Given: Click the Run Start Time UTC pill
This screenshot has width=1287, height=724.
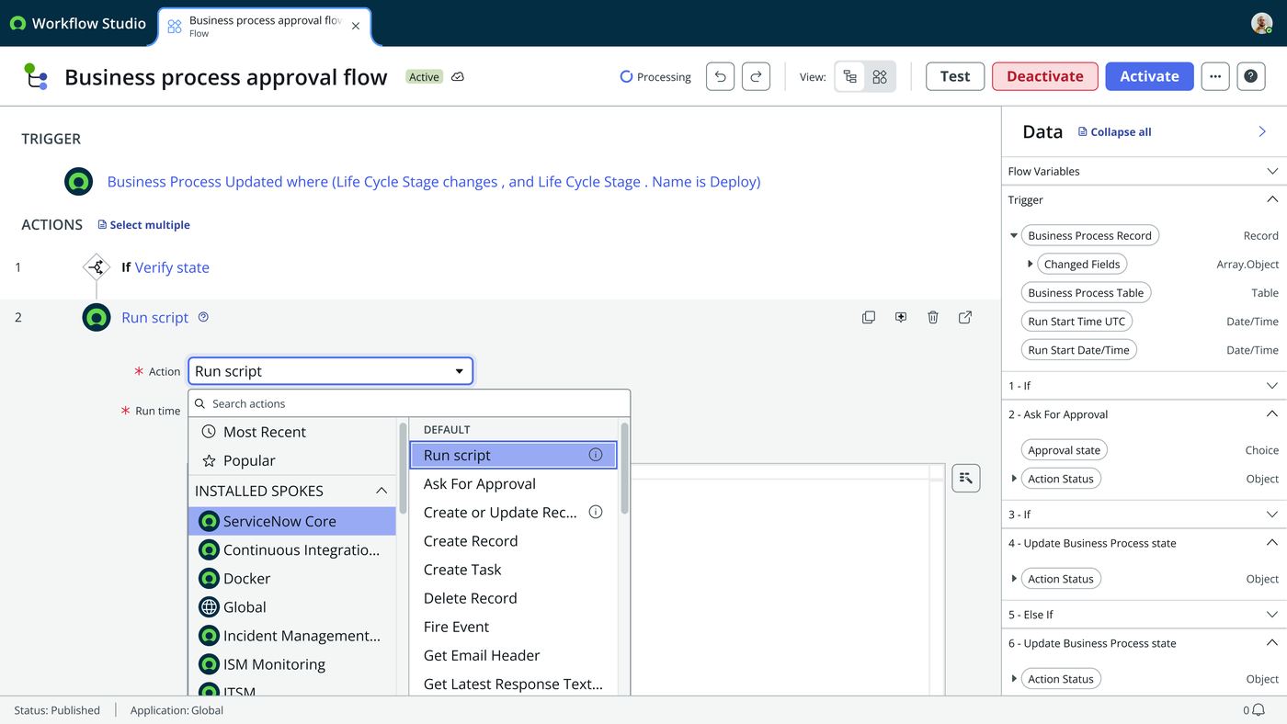Looking at the screenshot, I should pyautogui.click(x=1076, y=322).
